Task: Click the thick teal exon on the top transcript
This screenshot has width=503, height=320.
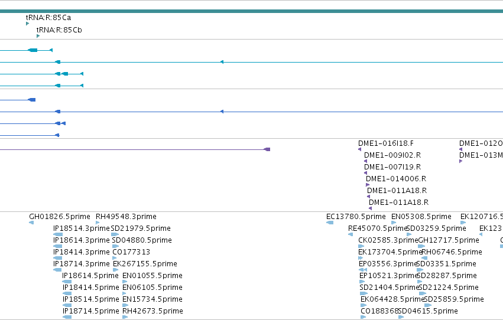Action: point(33,50)
